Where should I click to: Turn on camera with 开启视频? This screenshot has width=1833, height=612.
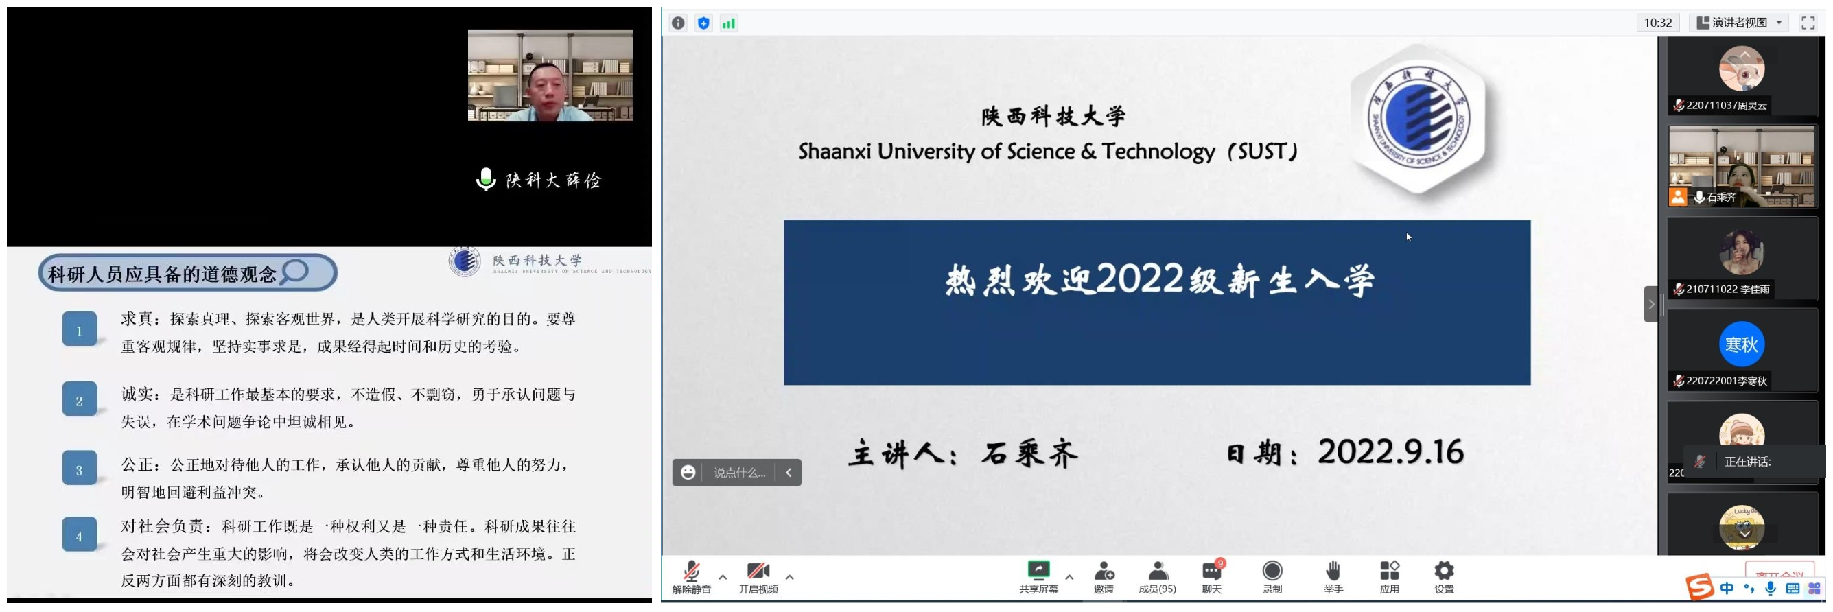(758, 576)
